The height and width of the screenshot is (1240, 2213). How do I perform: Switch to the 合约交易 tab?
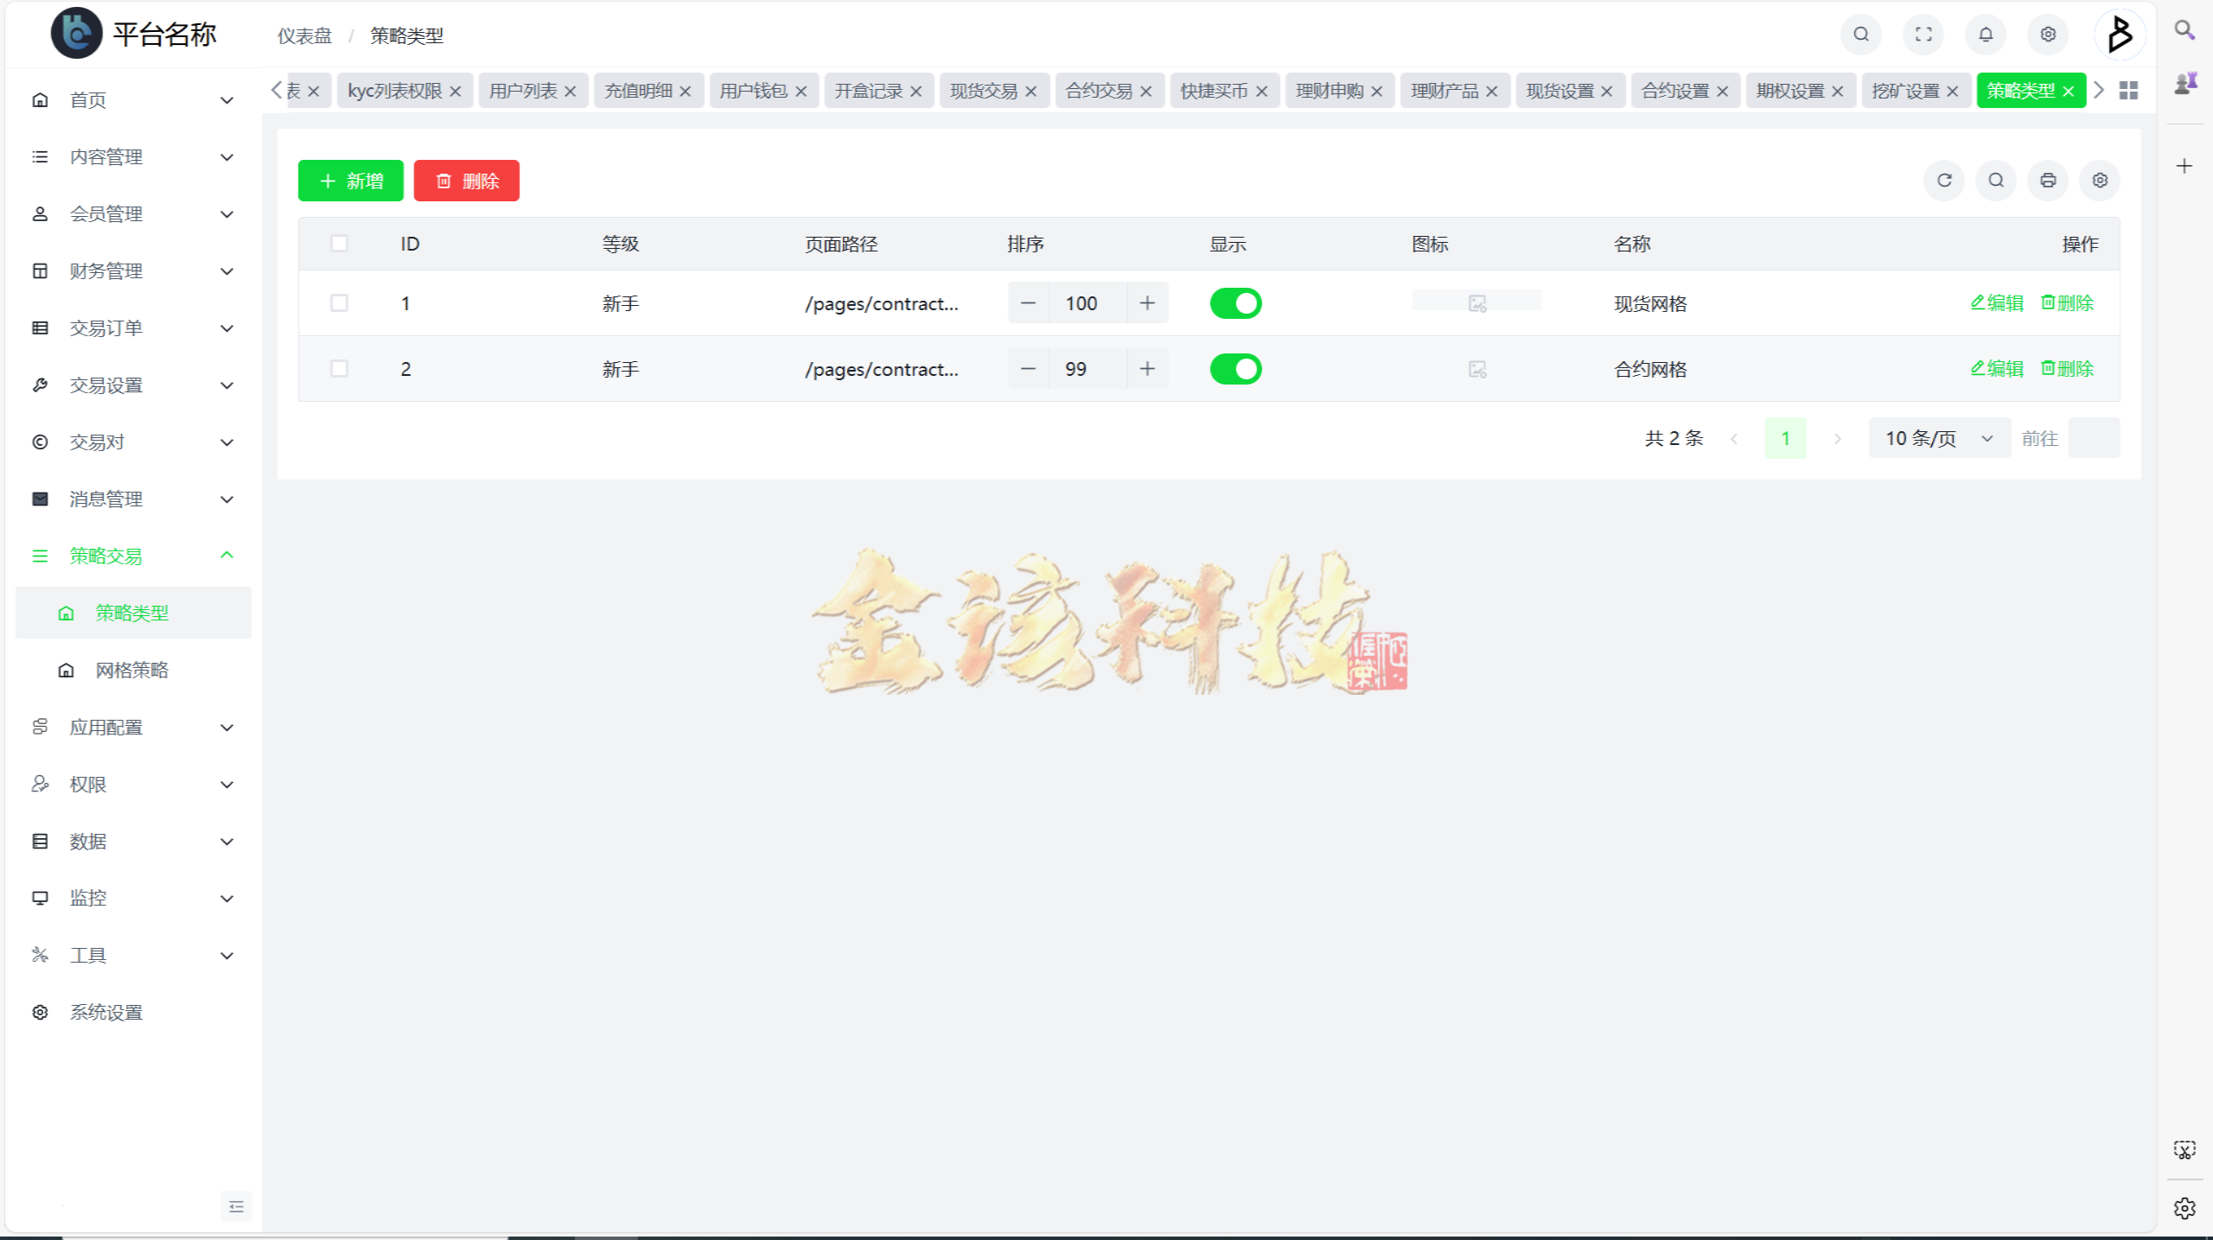click(1100, 90)
